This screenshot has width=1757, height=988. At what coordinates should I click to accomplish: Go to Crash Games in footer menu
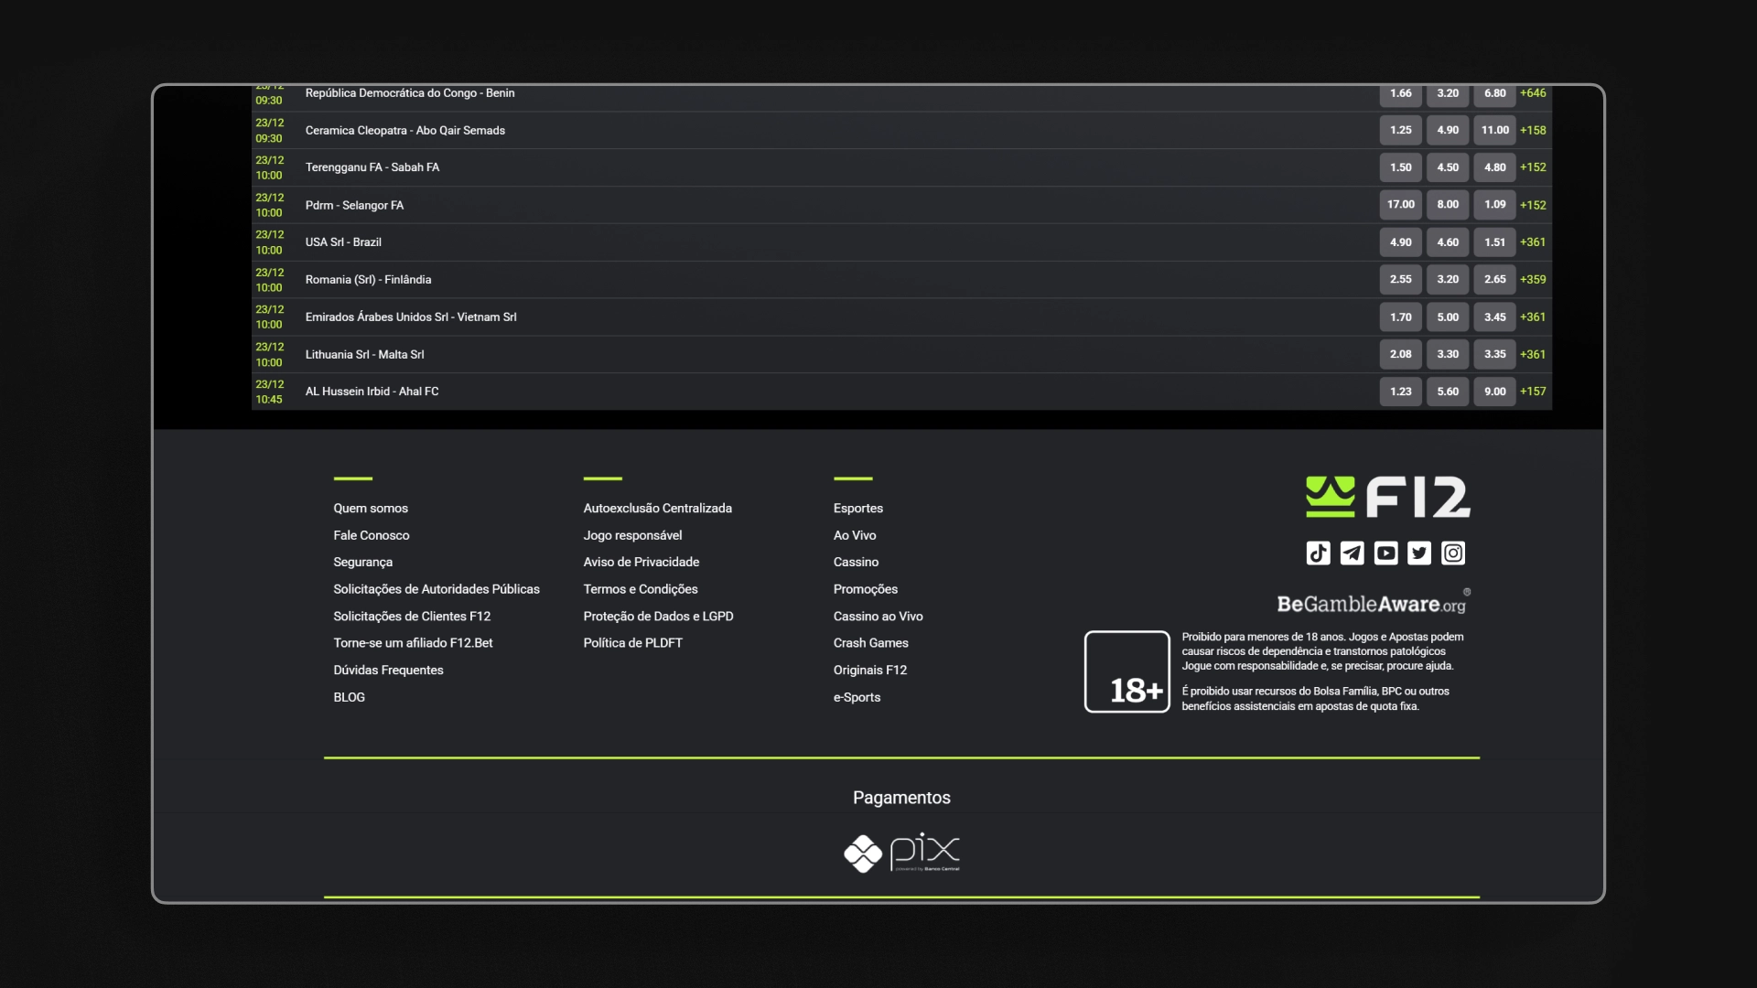tap(870, 643)
